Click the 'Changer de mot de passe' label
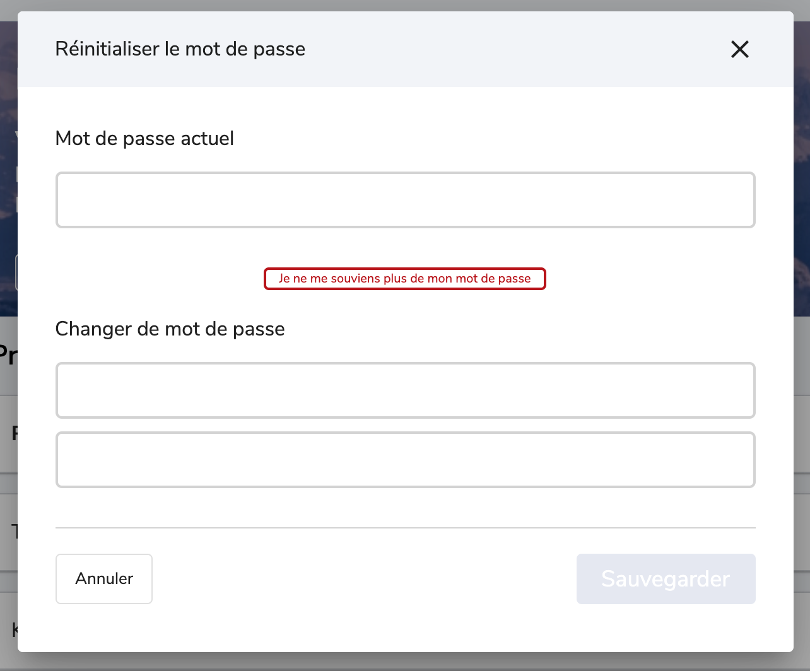The image size is (810, 671). 170,329
